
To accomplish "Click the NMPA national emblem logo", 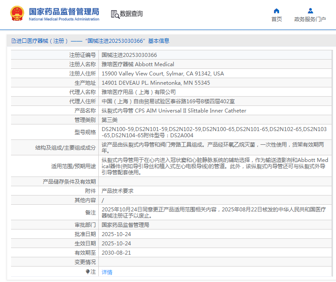I will [x=17, y=14].
